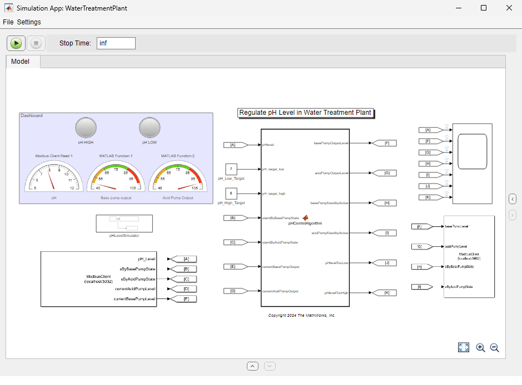Click the down chevron below the model

(270, 366)
